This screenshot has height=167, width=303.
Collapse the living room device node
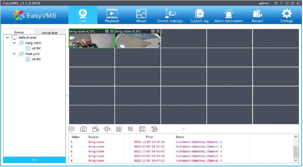[x=14, y=43]
